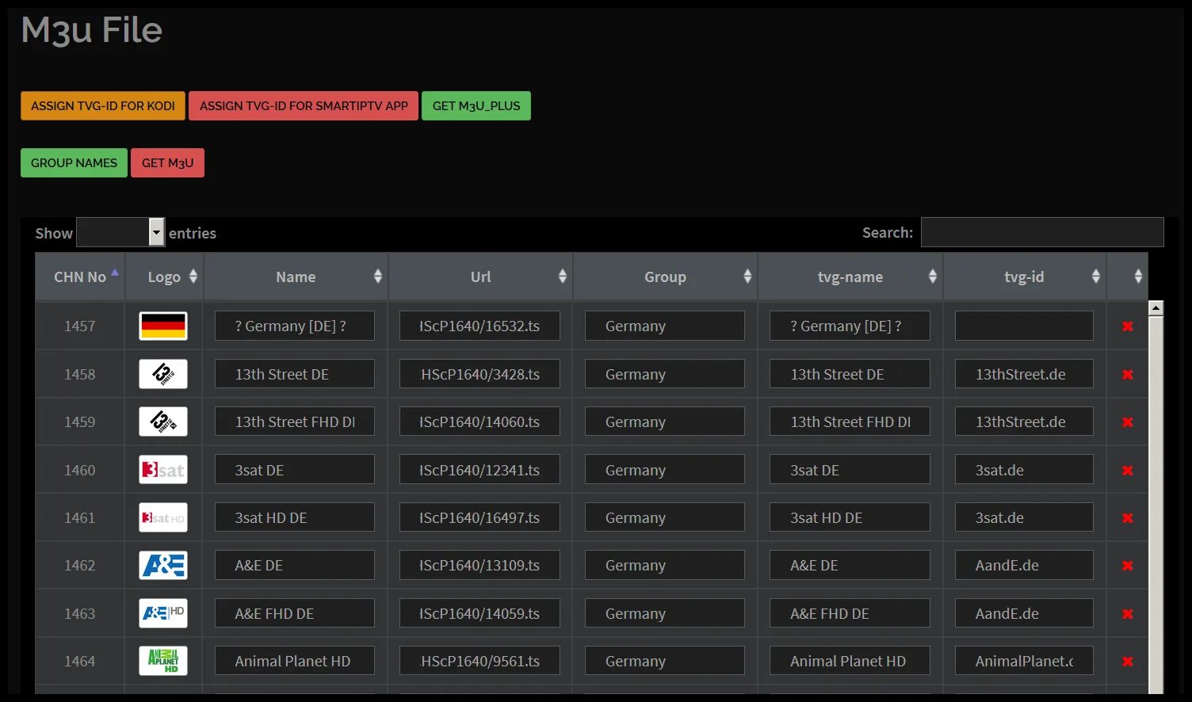
Task: Sort table by Group column
Action: click(x=665, y=277)
